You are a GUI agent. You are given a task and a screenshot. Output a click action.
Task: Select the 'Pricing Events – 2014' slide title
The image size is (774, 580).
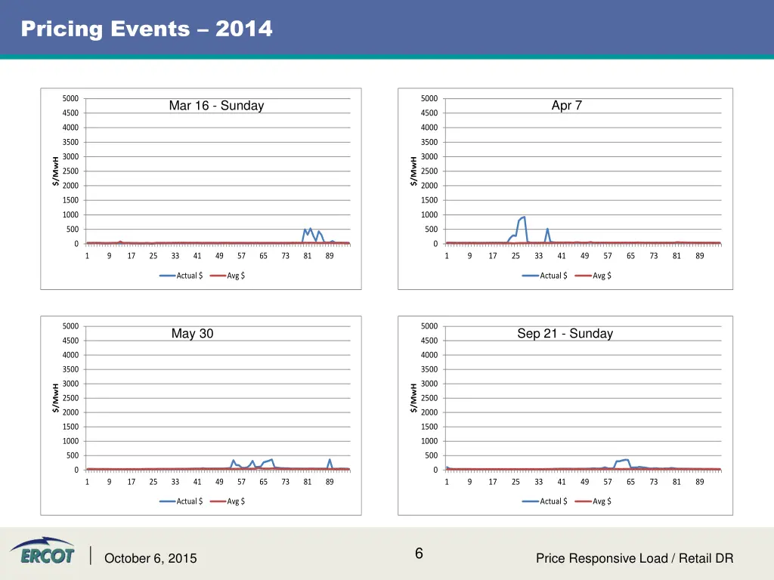(x=147, y=29)
